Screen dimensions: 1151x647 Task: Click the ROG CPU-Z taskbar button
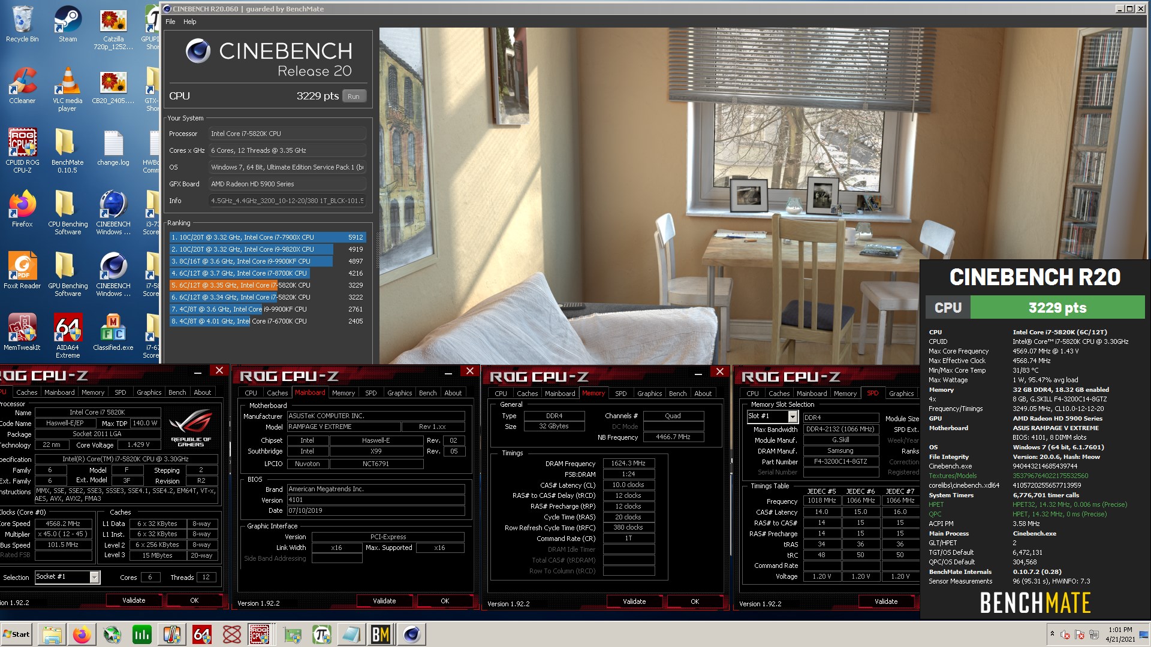pyautogui.click(x=259, y=634)
